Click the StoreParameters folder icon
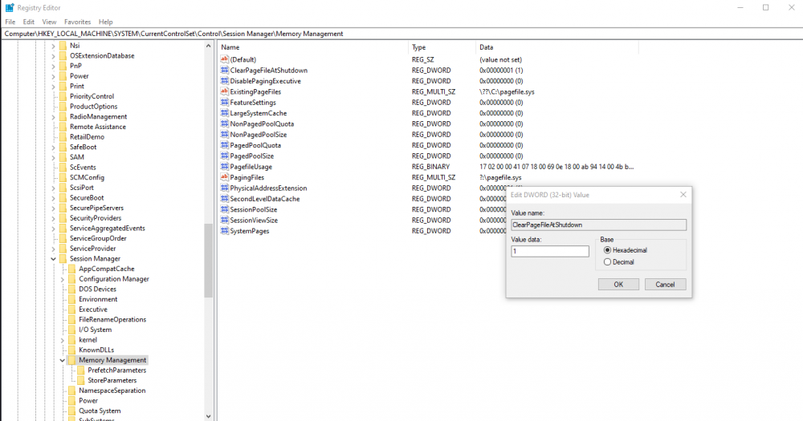 tap(80, 381)
